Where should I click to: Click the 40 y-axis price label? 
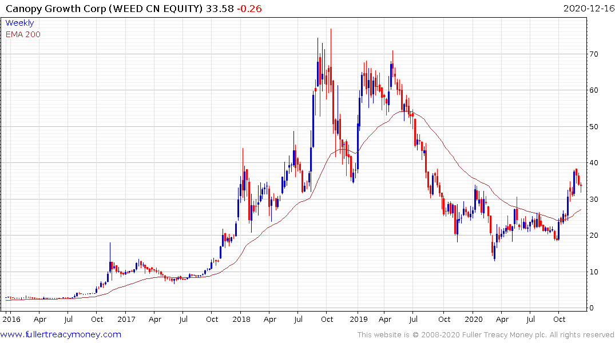pyautogui.click(x=594, y=163)
